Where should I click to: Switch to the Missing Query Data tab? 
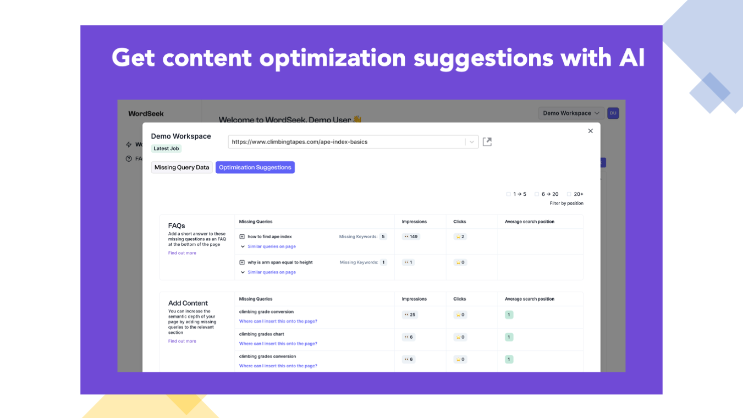coord(182,167)
